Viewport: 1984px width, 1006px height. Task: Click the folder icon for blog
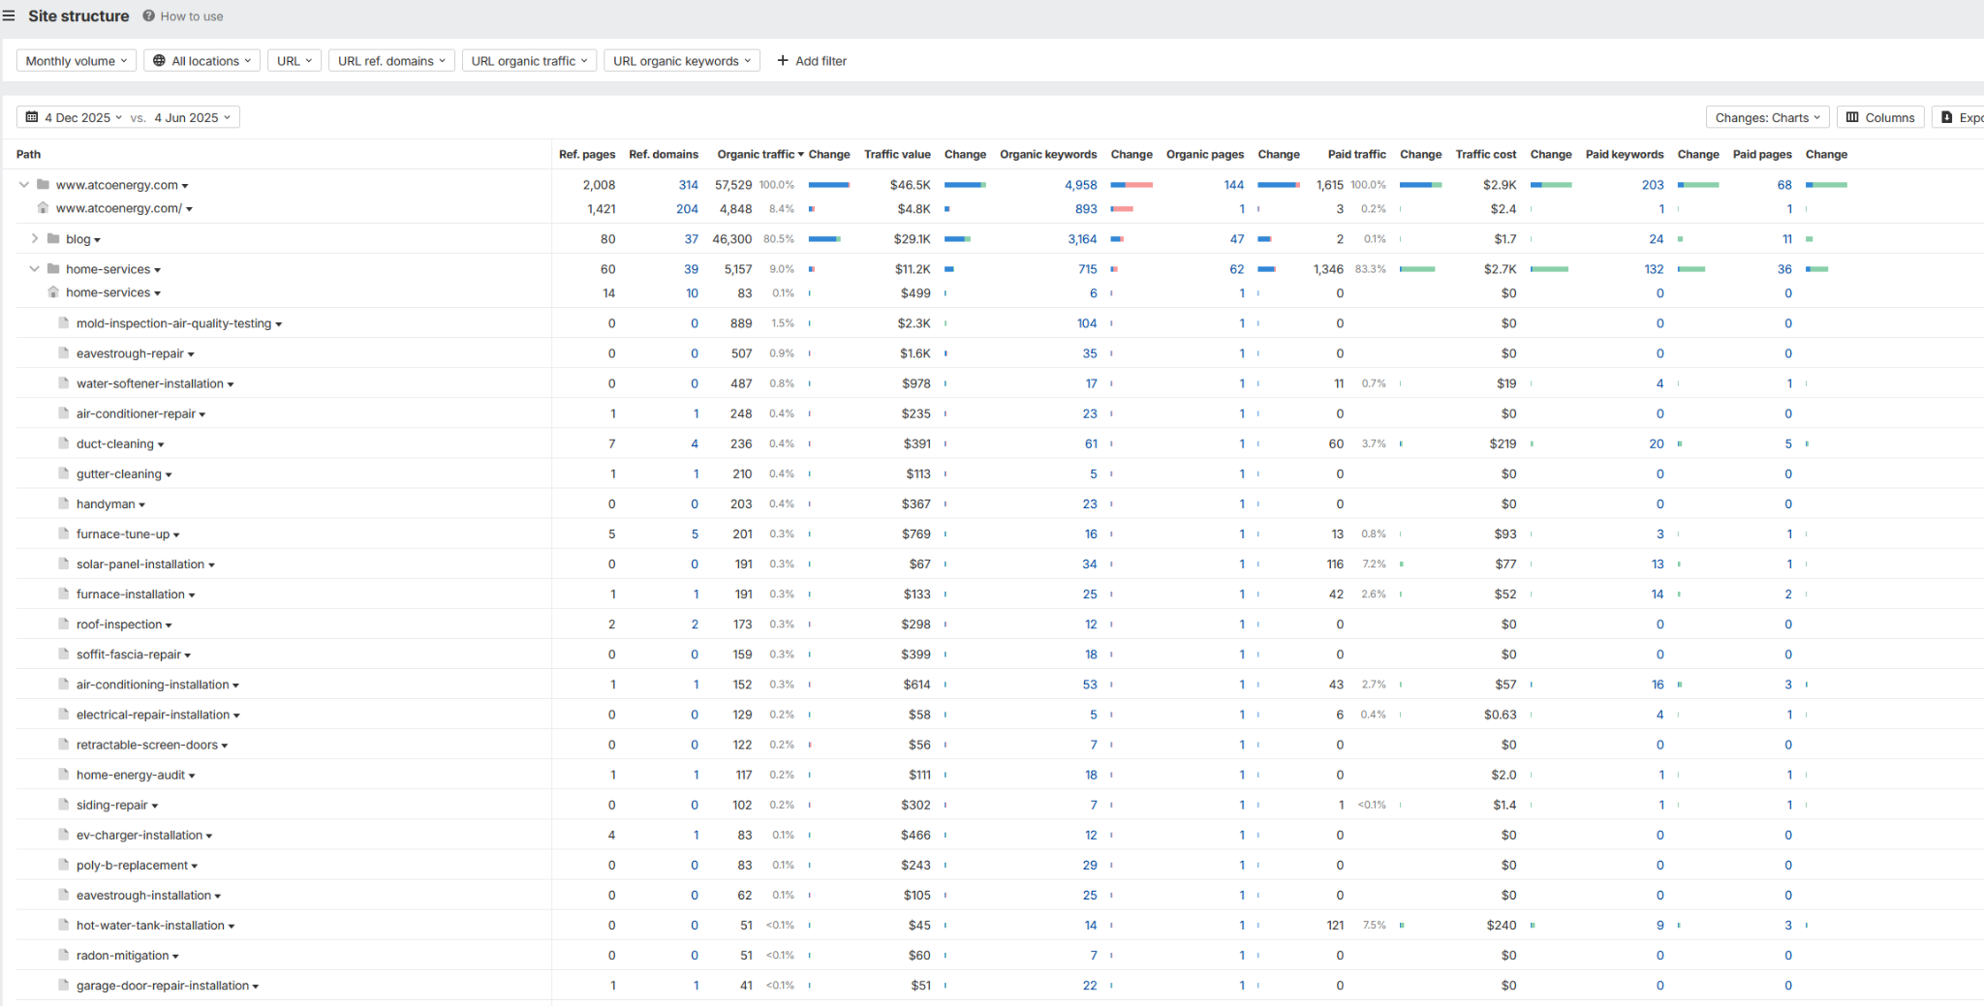53,238
